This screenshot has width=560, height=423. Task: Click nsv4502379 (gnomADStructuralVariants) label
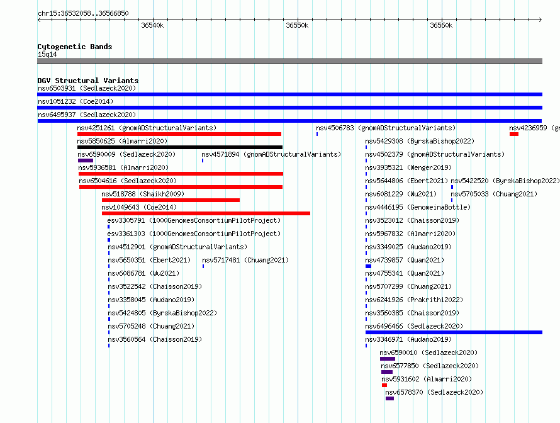click(435, 154)
